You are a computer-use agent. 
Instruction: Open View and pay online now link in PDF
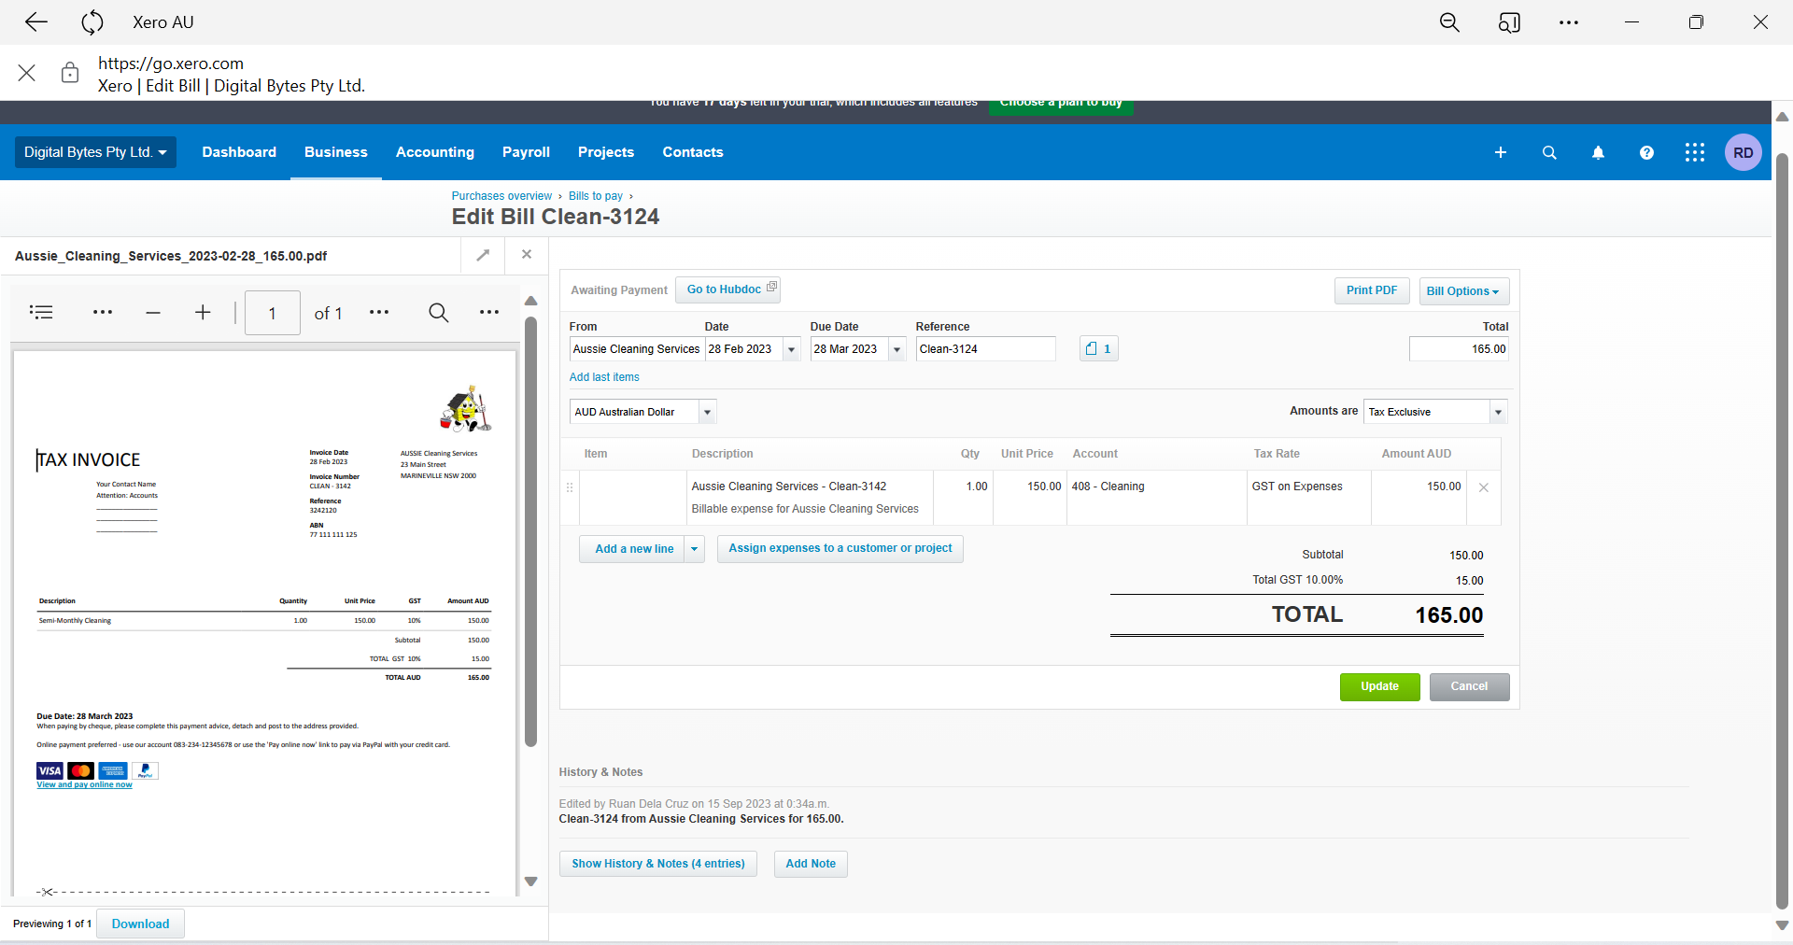(84, 785)
